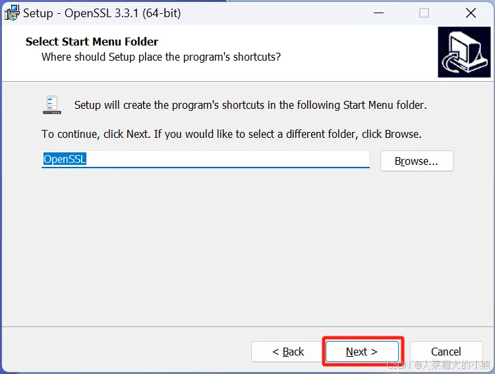Proceed with the Next > button
The image size is (495, 374).
click(x=361, y=352)
